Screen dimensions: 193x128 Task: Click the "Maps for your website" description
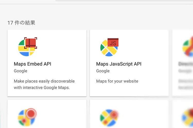click(117, 81)
